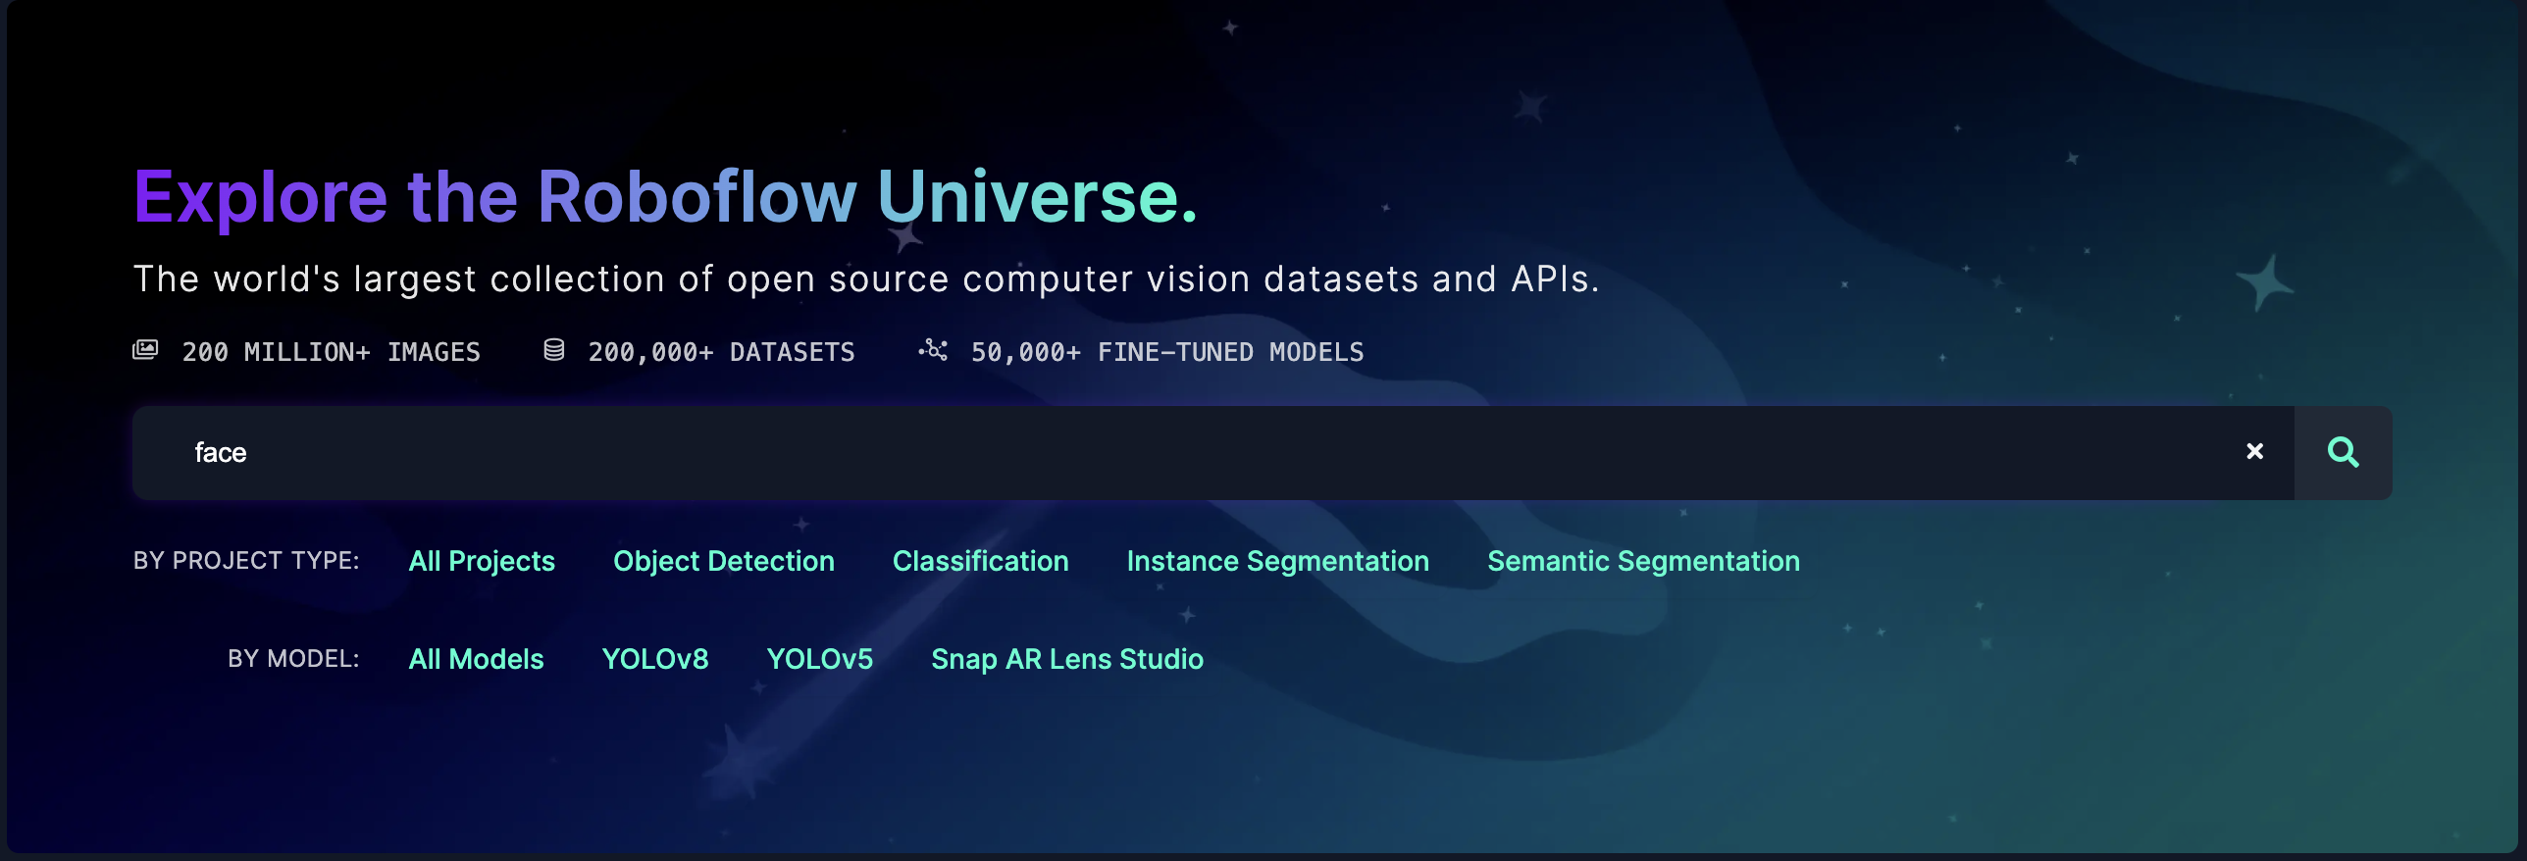Click "50,000+ FINE-TUNED MODELS" text

coord(1167,352)
